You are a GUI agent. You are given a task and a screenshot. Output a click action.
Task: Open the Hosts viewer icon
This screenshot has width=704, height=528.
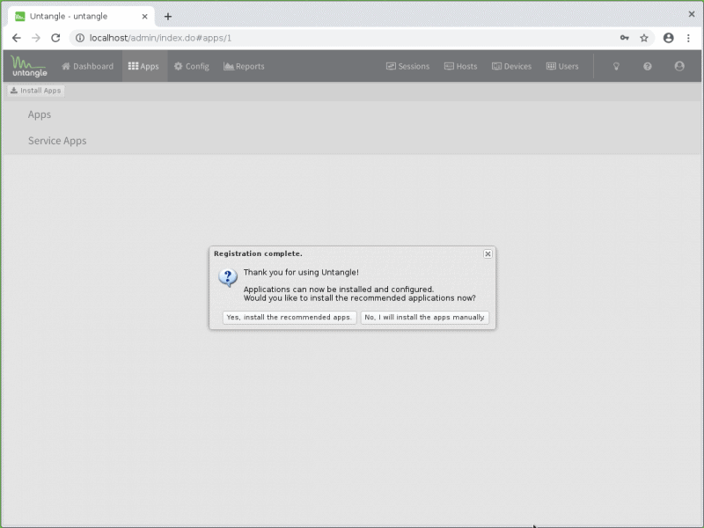click(x=460, y=65)
